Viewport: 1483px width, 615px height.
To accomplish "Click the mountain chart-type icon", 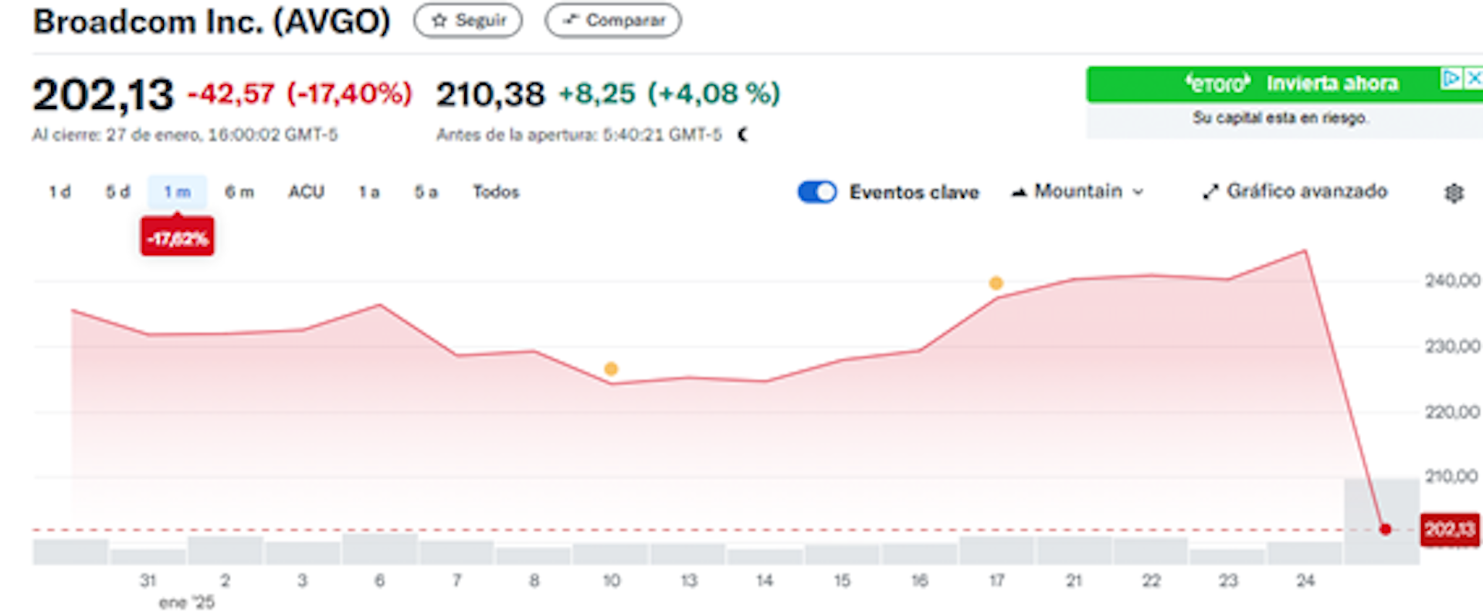I will [1020, 192].
